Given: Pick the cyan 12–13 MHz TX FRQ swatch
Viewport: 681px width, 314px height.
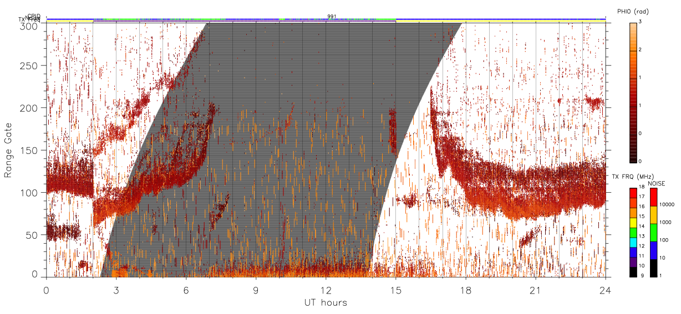Looking at the screenshot, I should (x=633, y=241).
